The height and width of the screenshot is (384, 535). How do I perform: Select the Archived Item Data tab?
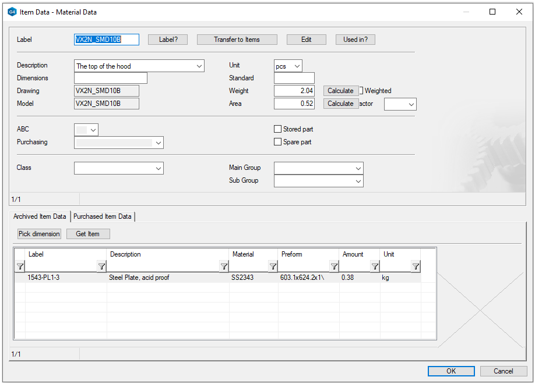pos(40,216)
